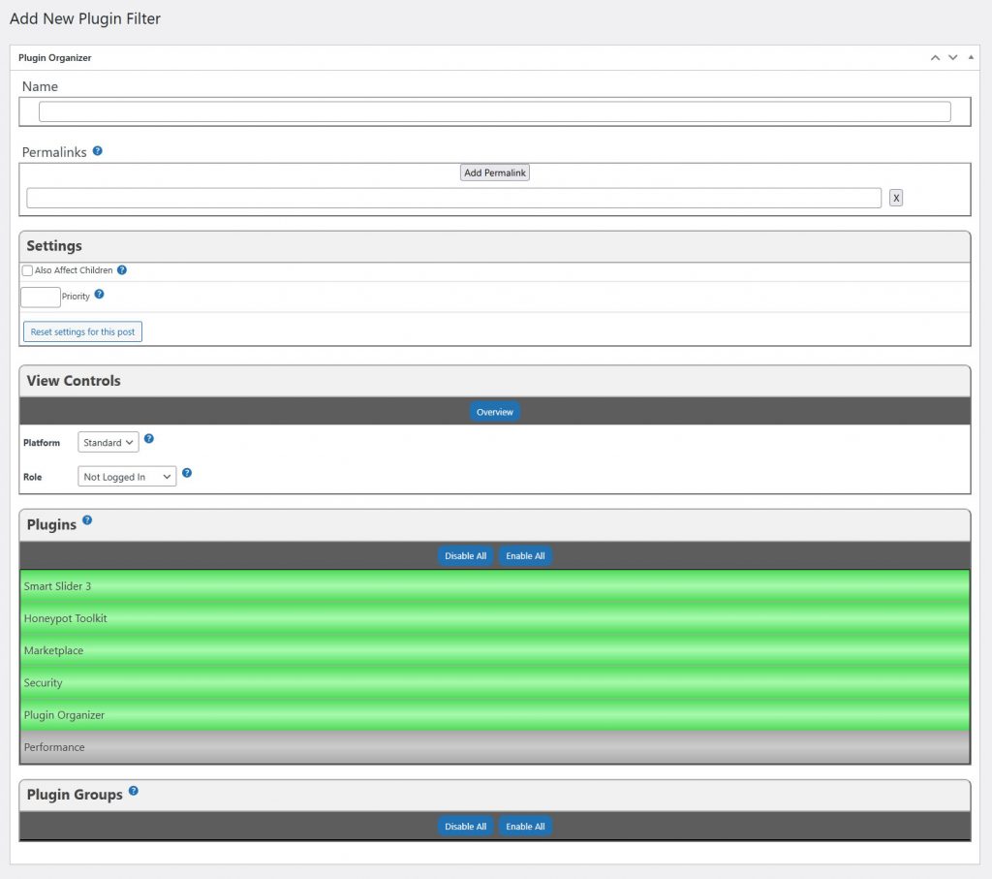Remove the permalink using the X icon
Viewport: 992px width, 879px height.
click(x=896, y=197)
